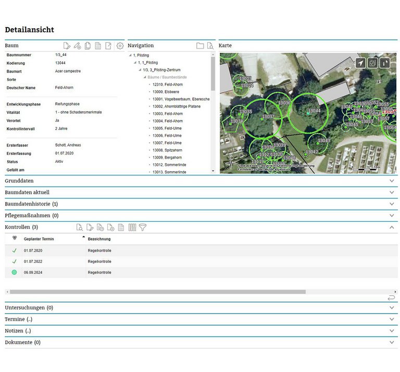Image resolution: width=400 pixels, height=372 pixels.
Task: Click the Kodierung value 13044
Action: pos(60,63)
